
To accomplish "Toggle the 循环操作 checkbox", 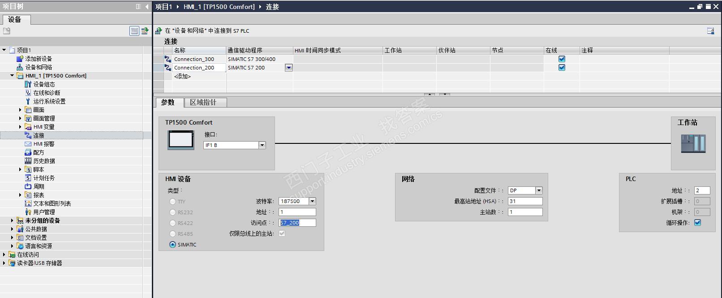I will 697,223.
